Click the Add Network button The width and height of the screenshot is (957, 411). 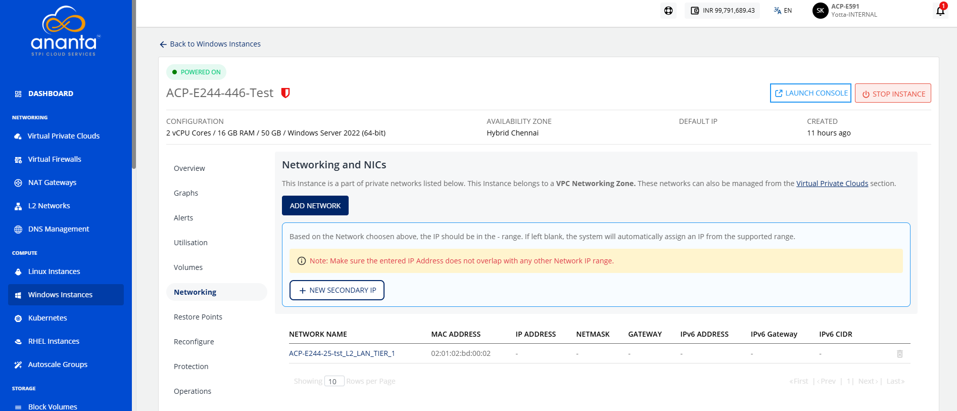[315, 206]
